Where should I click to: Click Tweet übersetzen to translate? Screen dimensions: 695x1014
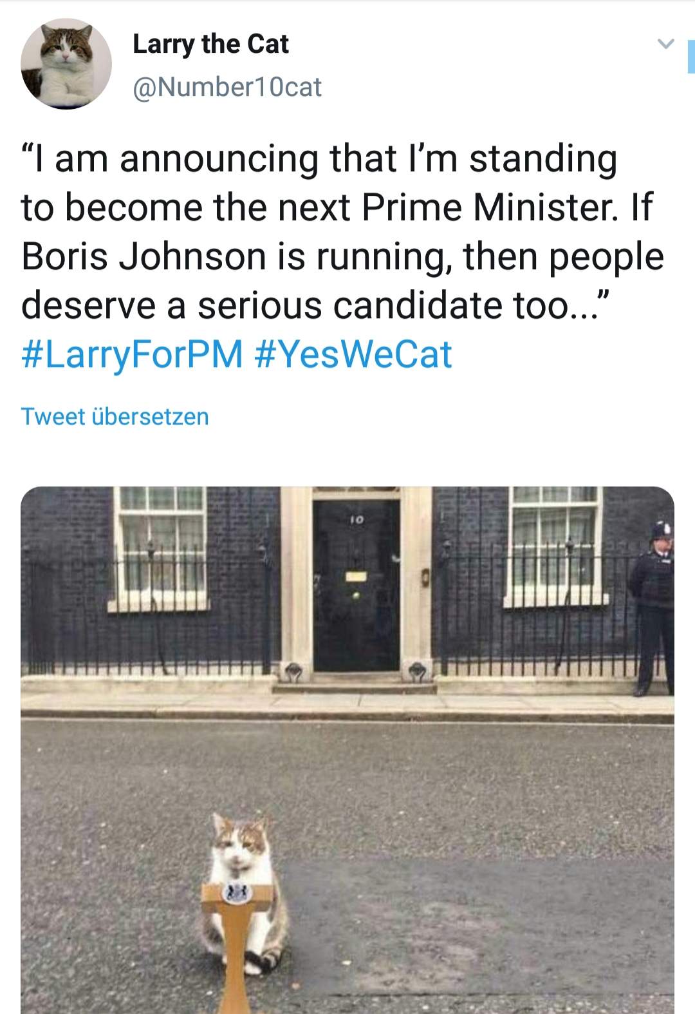point(115,416)
